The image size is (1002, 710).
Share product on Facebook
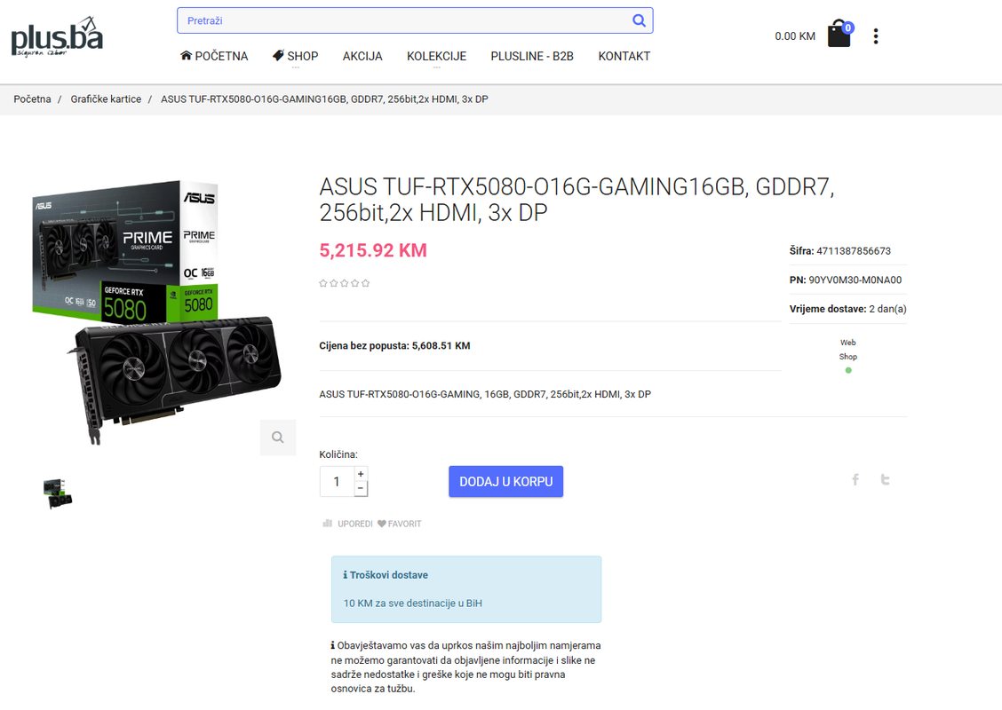[855, 480]
